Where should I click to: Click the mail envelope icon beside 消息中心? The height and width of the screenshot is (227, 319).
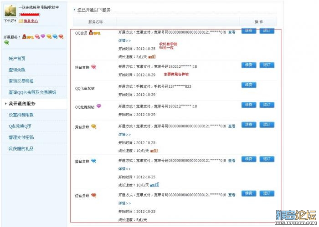click(x=21, y=21)
